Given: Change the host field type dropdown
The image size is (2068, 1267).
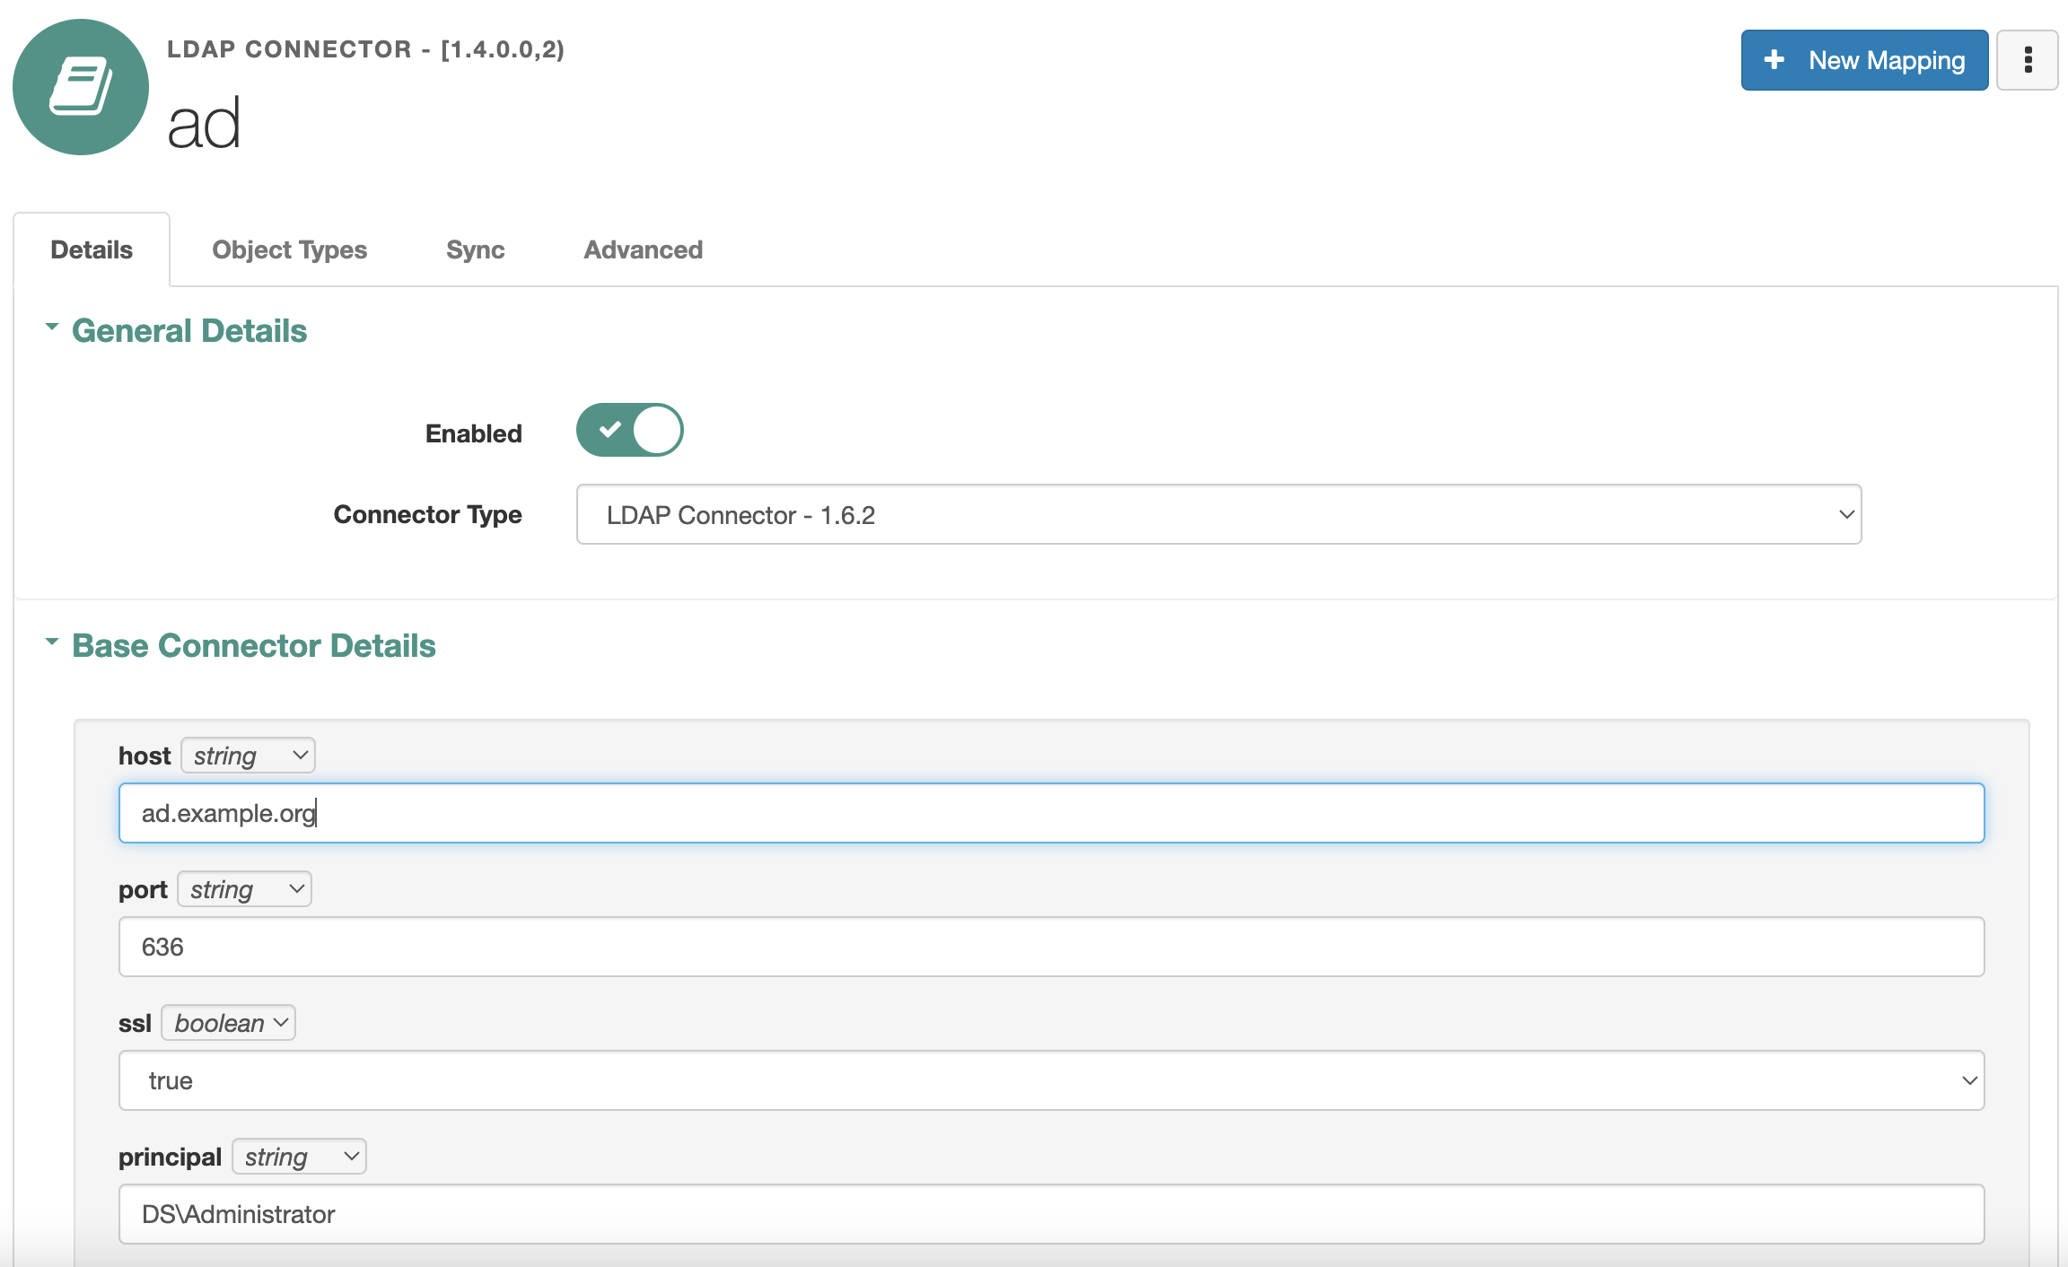Looking at the screenshot, I should pos(248,756).
